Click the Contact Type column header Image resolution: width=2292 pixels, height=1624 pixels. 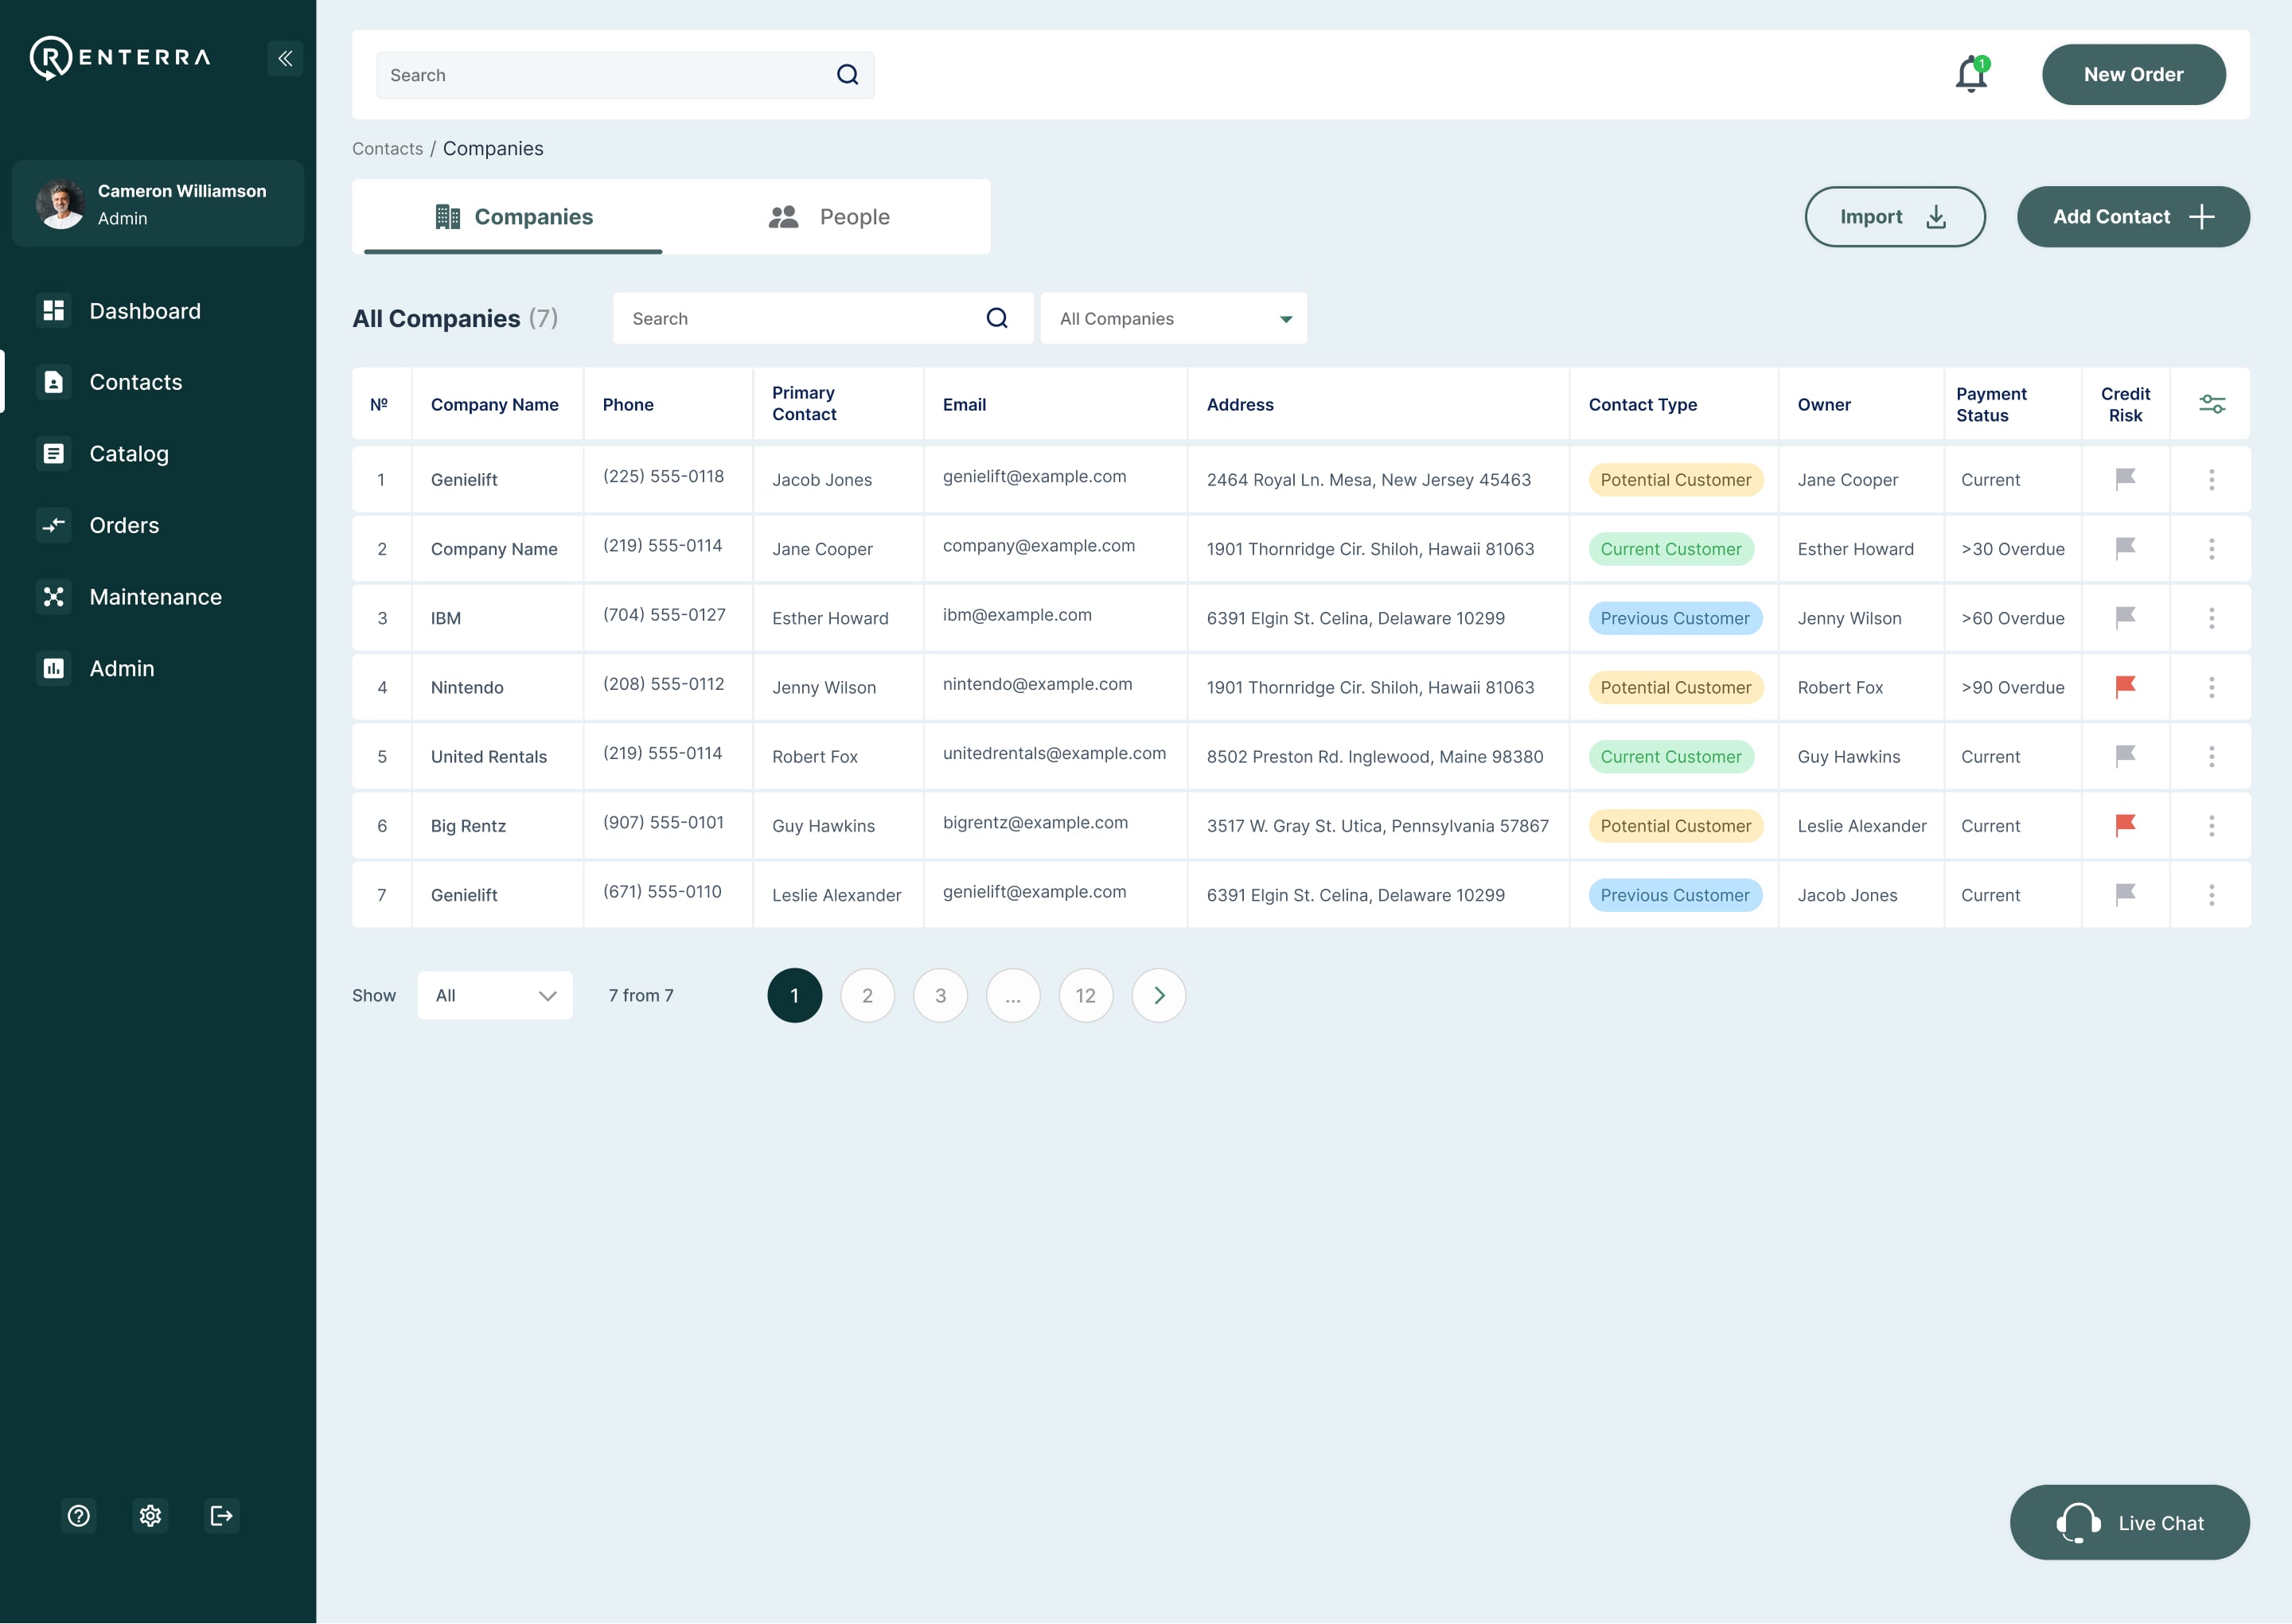pyautogui.click(x=1642, y=405)
